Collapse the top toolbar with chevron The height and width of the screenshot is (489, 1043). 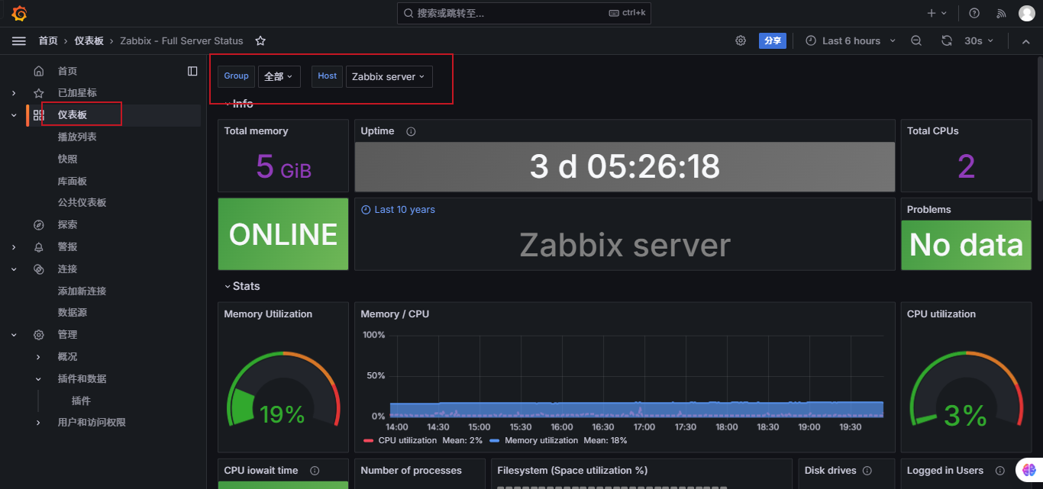tap(1026, 41)
